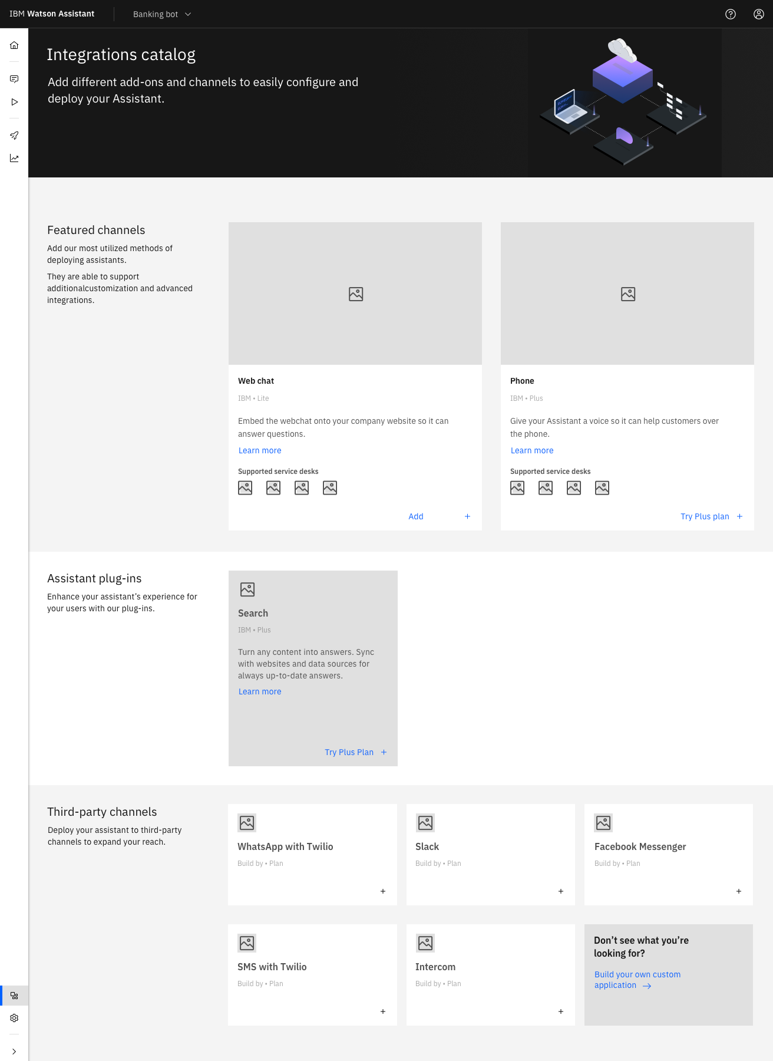Click the Web chat card image placeholder

[355, 294]
